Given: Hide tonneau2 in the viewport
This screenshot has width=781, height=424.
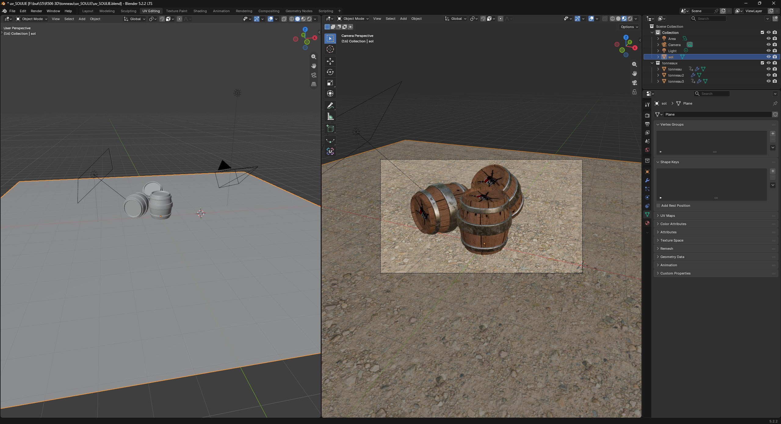Looking at the screenshot, I should [x=768, y=75].
